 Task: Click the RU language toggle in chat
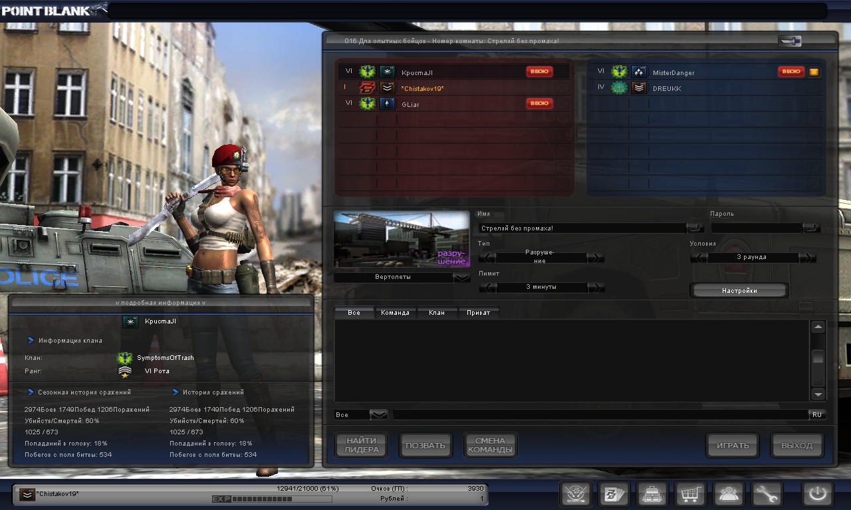817,414
